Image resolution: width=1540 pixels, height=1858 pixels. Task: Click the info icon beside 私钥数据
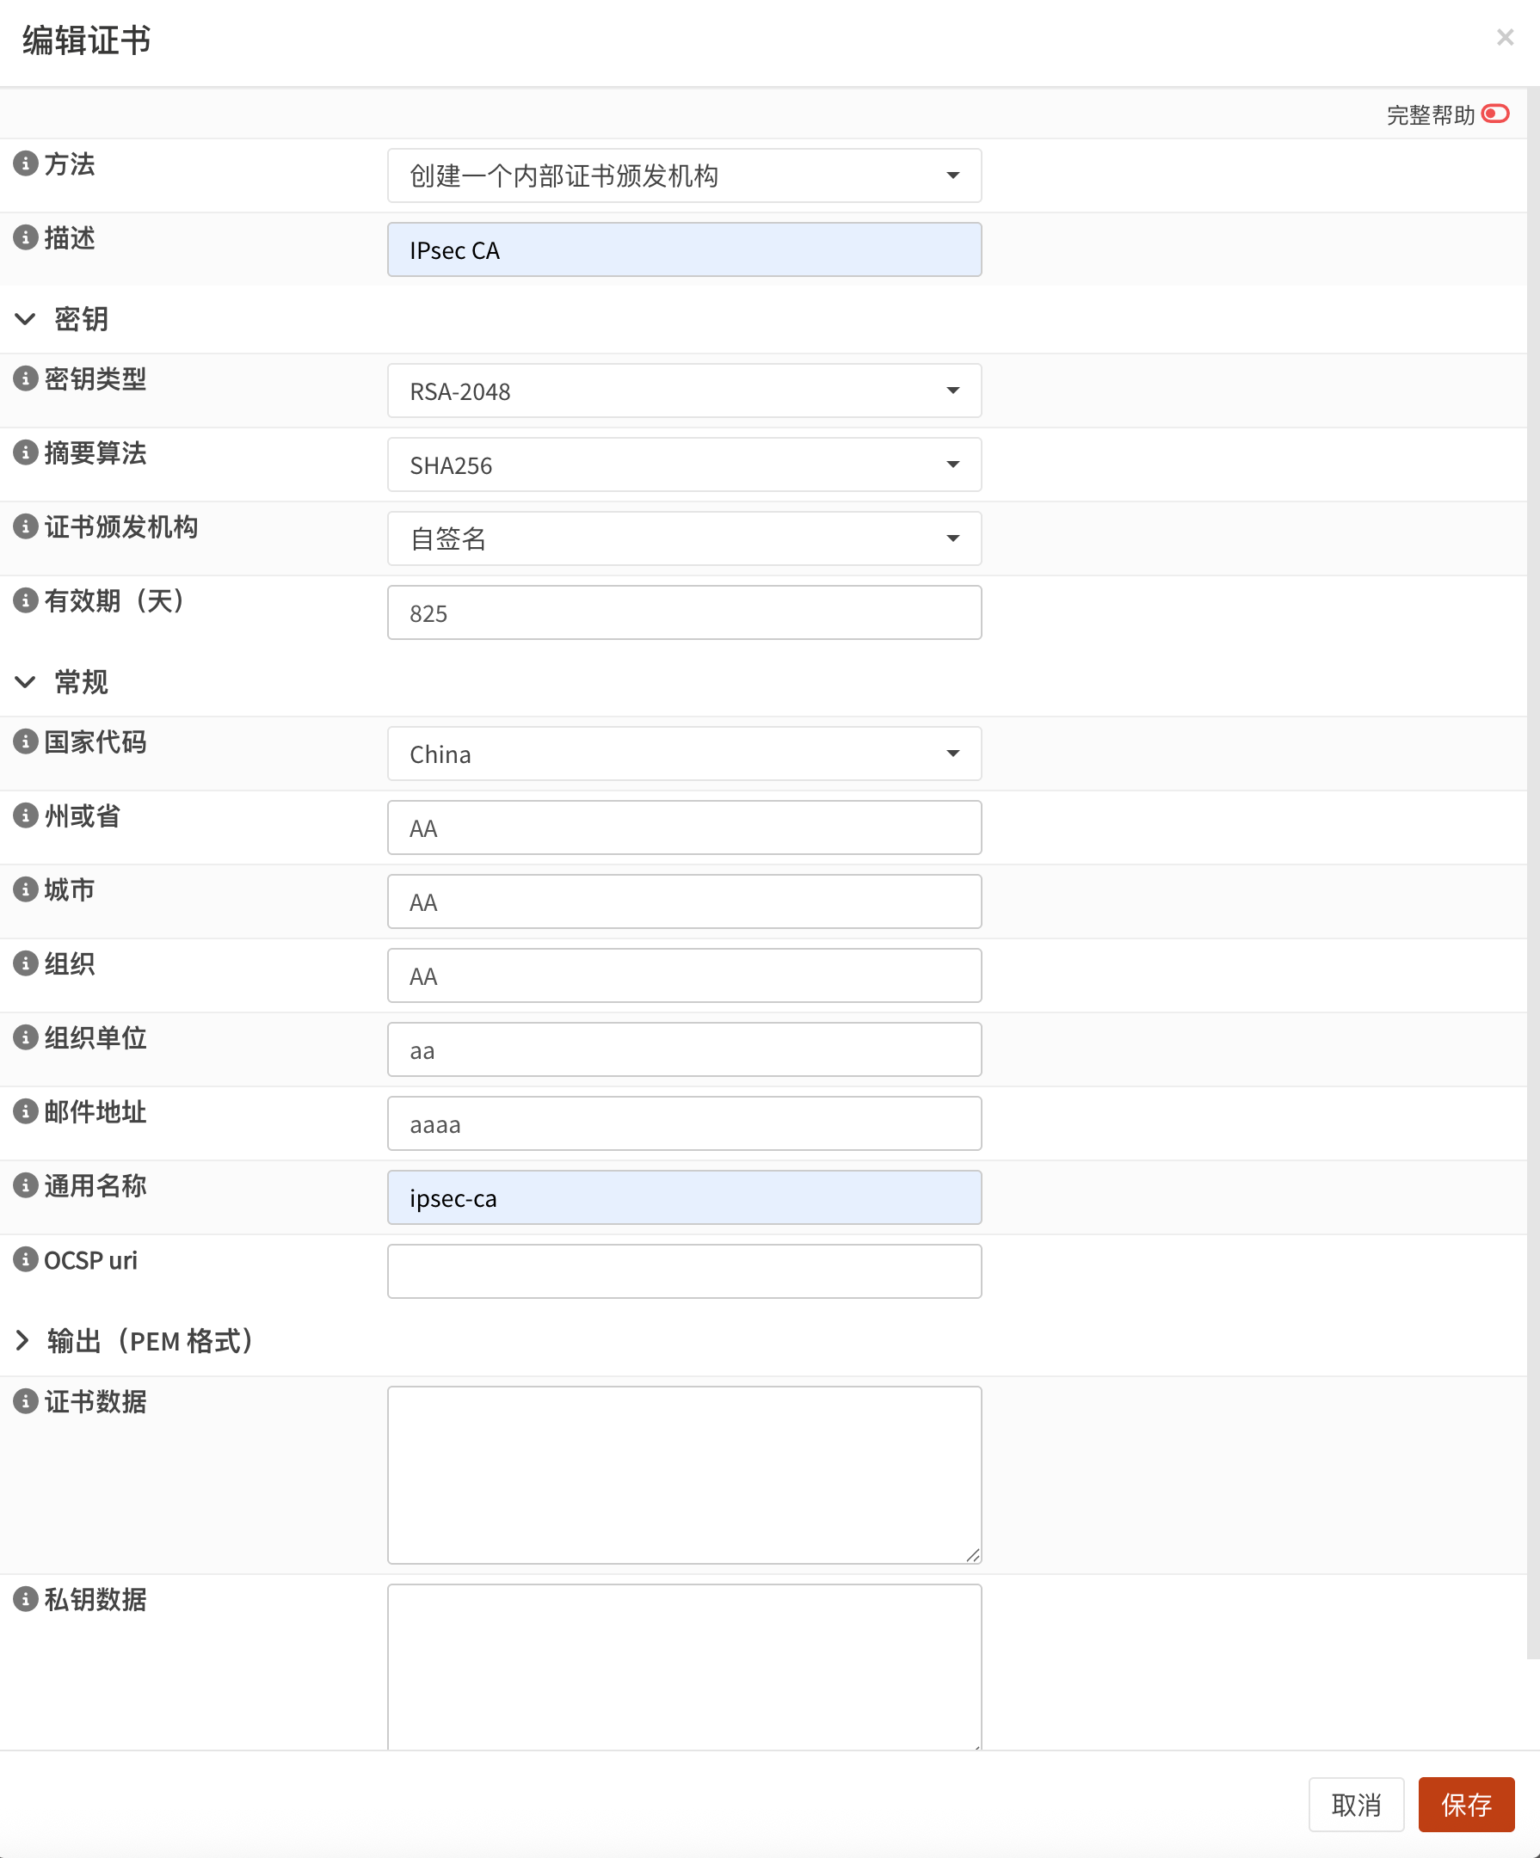25,1599
